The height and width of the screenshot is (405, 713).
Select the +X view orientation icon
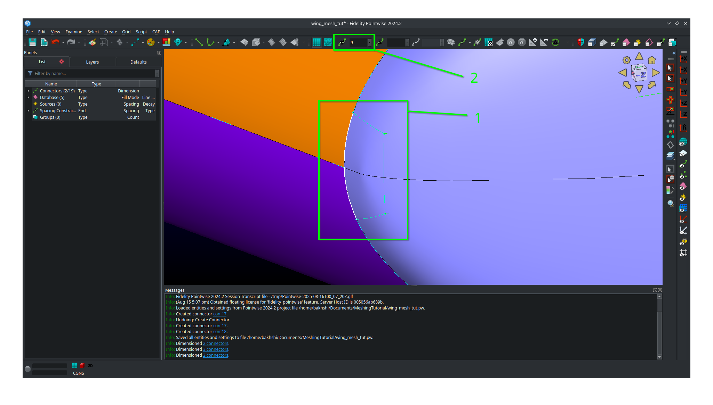[x=683, y=59]
